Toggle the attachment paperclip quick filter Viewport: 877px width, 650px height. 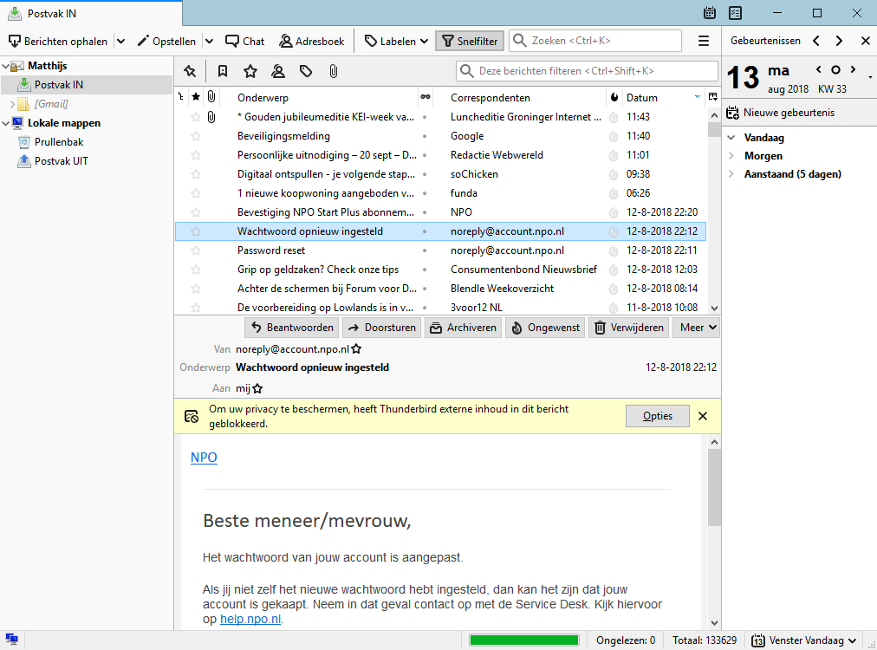click(333, 71)
